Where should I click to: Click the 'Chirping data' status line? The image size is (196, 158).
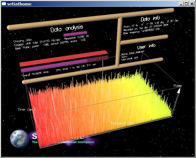22,40
